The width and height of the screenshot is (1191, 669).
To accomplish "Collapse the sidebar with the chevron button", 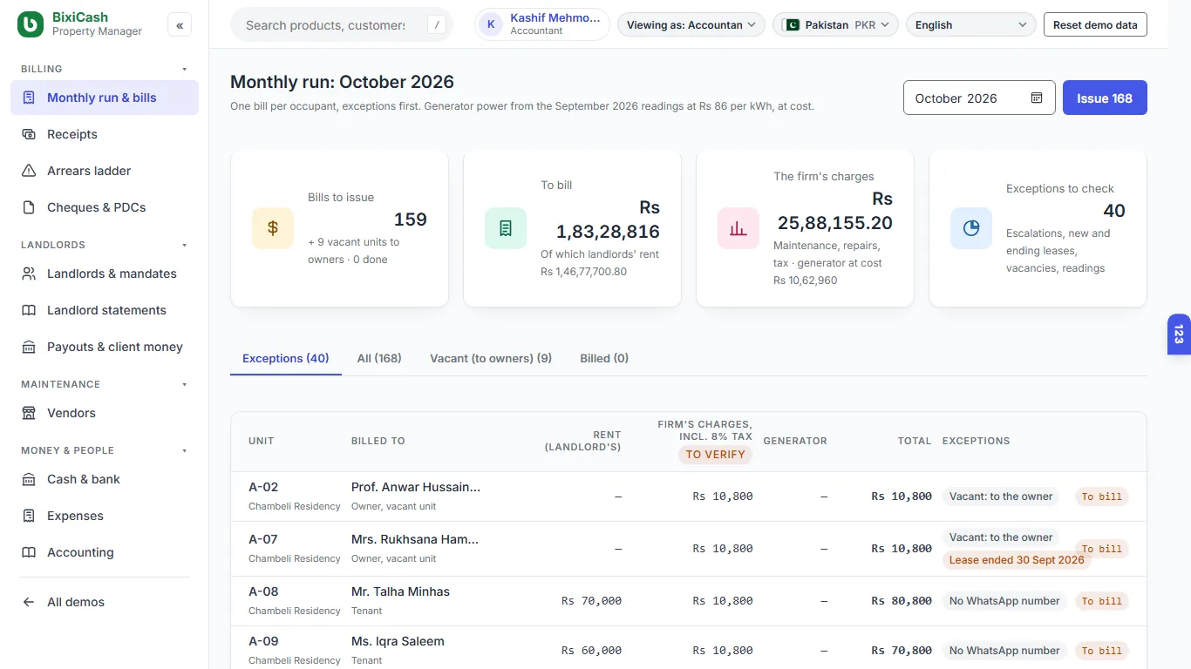I will [x=180, y=25].
